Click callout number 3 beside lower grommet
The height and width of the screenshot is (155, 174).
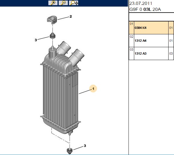coord(85,146)
